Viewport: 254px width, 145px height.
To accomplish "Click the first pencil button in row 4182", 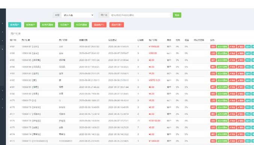I will click(x=232, y=80).
